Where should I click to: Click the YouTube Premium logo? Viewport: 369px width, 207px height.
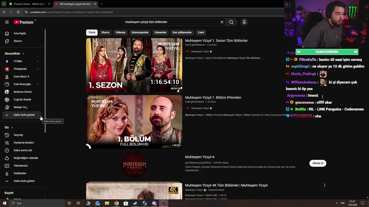tap(24, 22)
